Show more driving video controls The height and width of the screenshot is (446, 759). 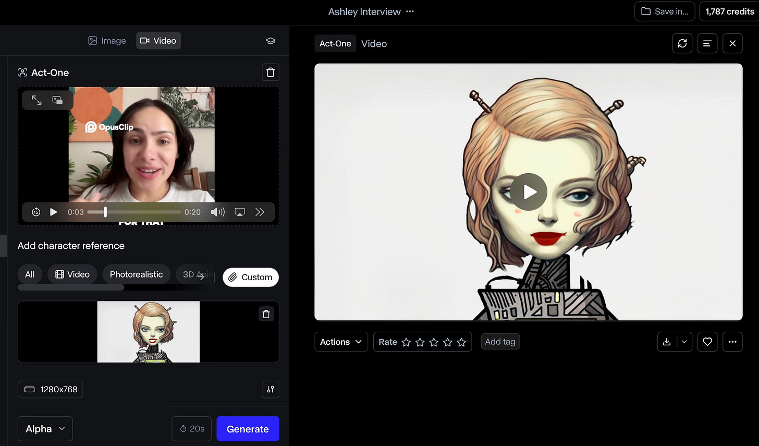[x=260, y=212]
